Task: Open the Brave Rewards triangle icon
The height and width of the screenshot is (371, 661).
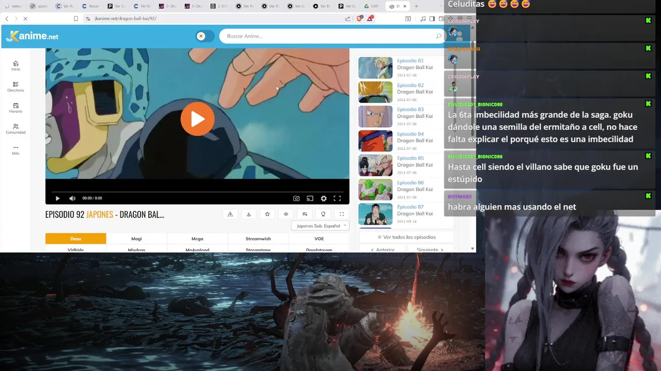Action: [x=370, y=19]
